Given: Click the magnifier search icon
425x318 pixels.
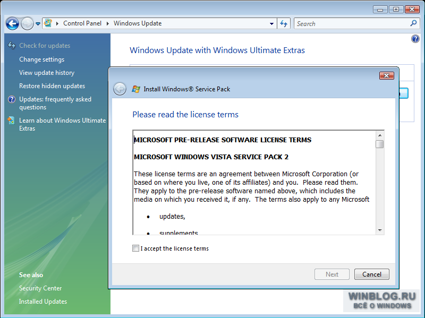Looking at the screenshot, I should pyautogui.click(x=413, y=23).
